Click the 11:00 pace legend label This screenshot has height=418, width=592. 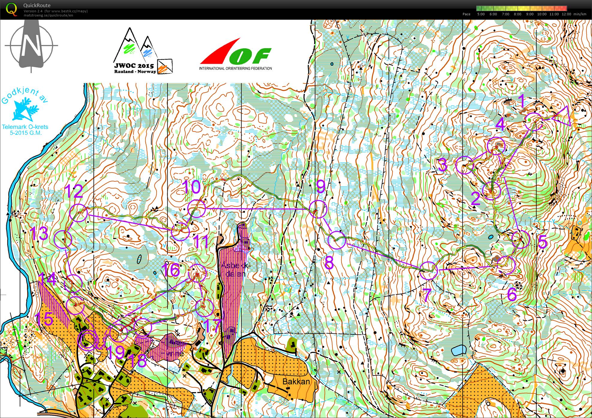point(554,14)
